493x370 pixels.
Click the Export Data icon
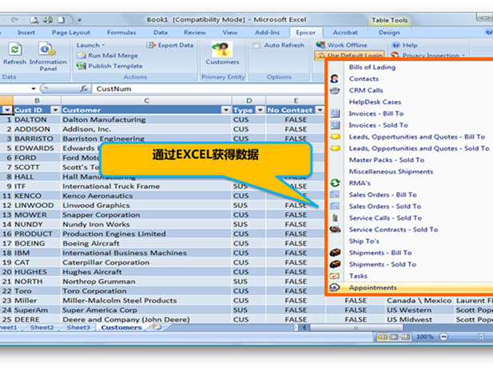(151, 45)
